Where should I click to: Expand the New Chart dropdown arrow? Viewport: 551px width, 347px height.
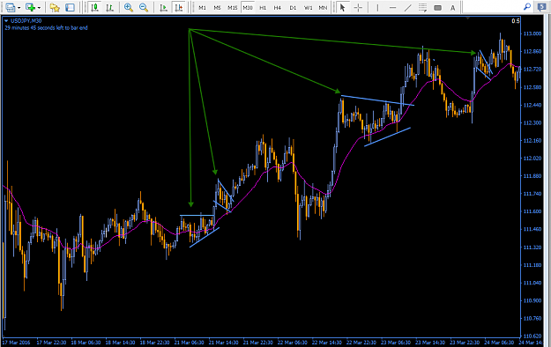[x=39, y=7]
